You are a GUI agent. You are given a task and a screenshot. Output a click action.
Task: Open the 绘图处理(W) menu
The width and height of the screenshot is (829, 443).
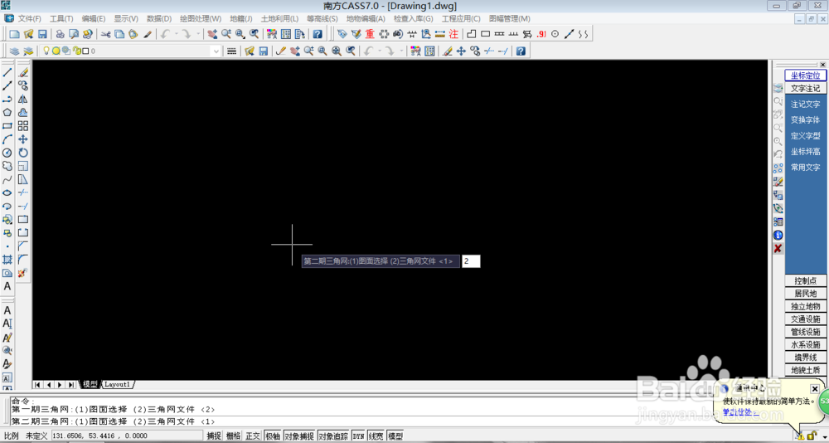pyautogui.click(x=201, y=18)
